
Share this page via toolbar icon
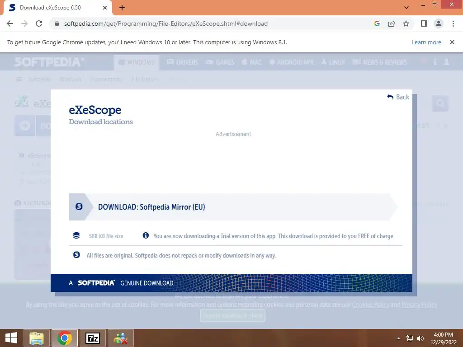[x=392, y=23]
